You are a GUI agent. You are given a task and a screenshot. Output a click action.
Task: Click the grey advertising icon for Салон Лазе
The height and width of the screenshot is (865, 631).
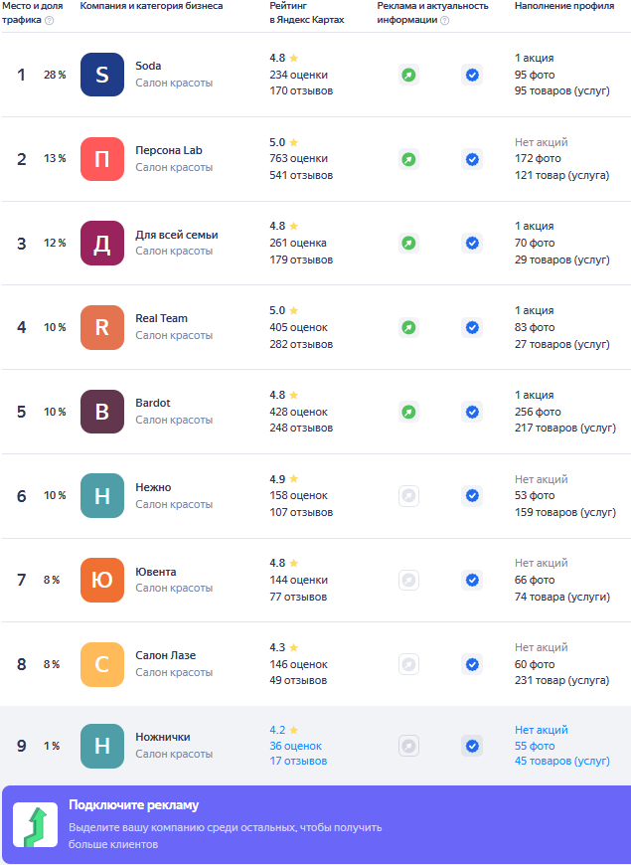(x=408, y=664)
